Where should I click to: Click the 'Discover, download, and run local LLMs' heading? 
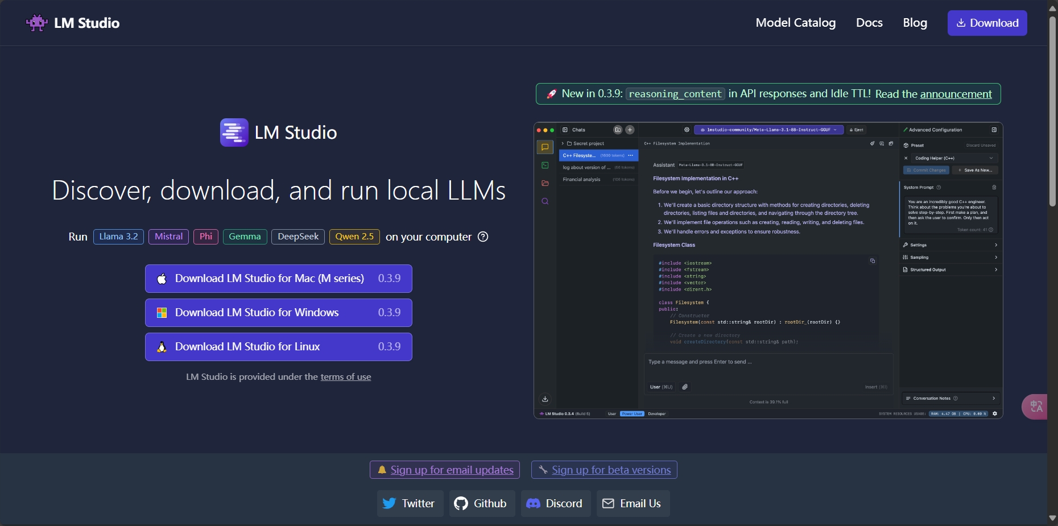pyautogui.click(x=279, y=190)
